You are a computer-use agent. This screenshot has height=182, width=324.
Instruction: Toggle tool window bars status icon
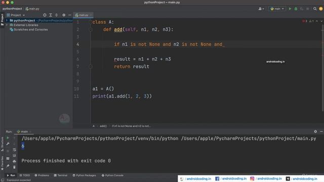3,180
